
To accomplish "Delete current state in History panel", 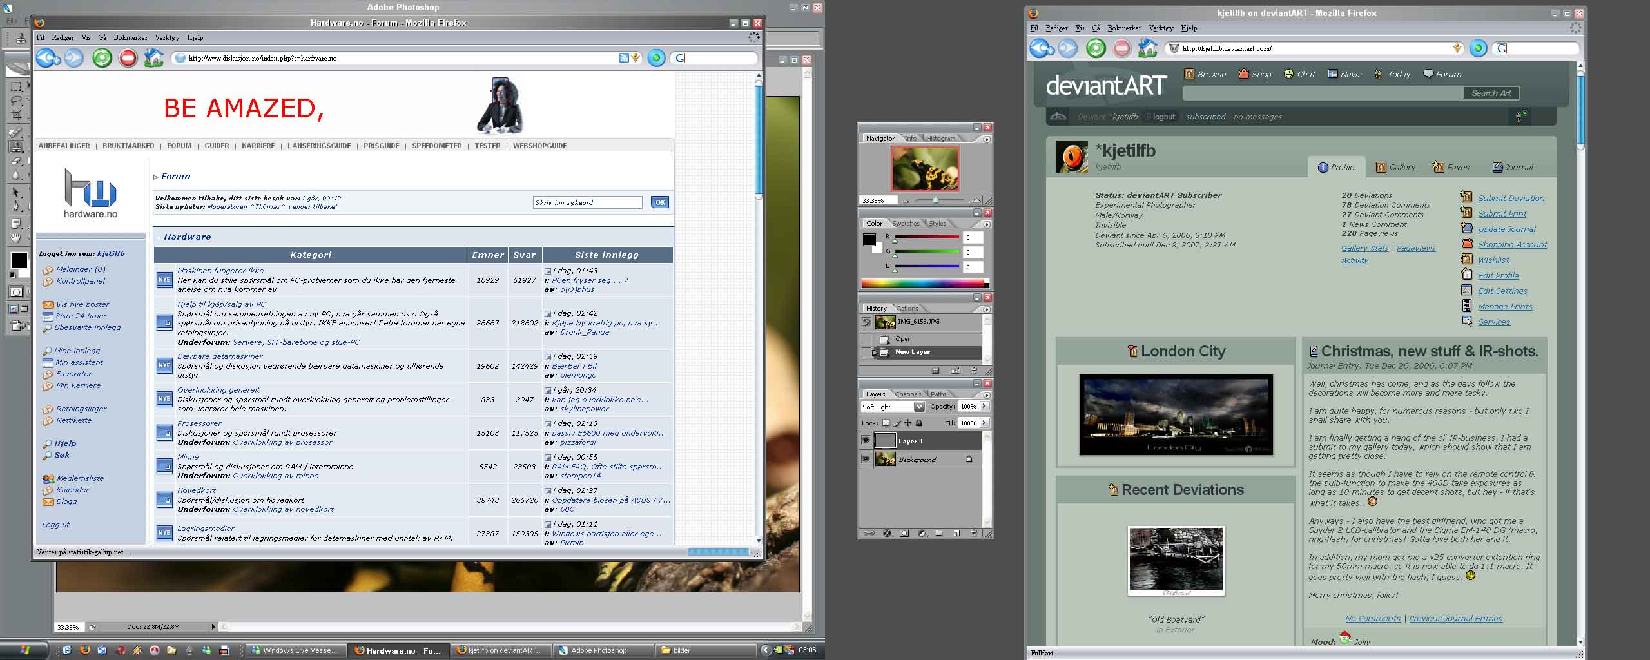I will pos(974,371).
